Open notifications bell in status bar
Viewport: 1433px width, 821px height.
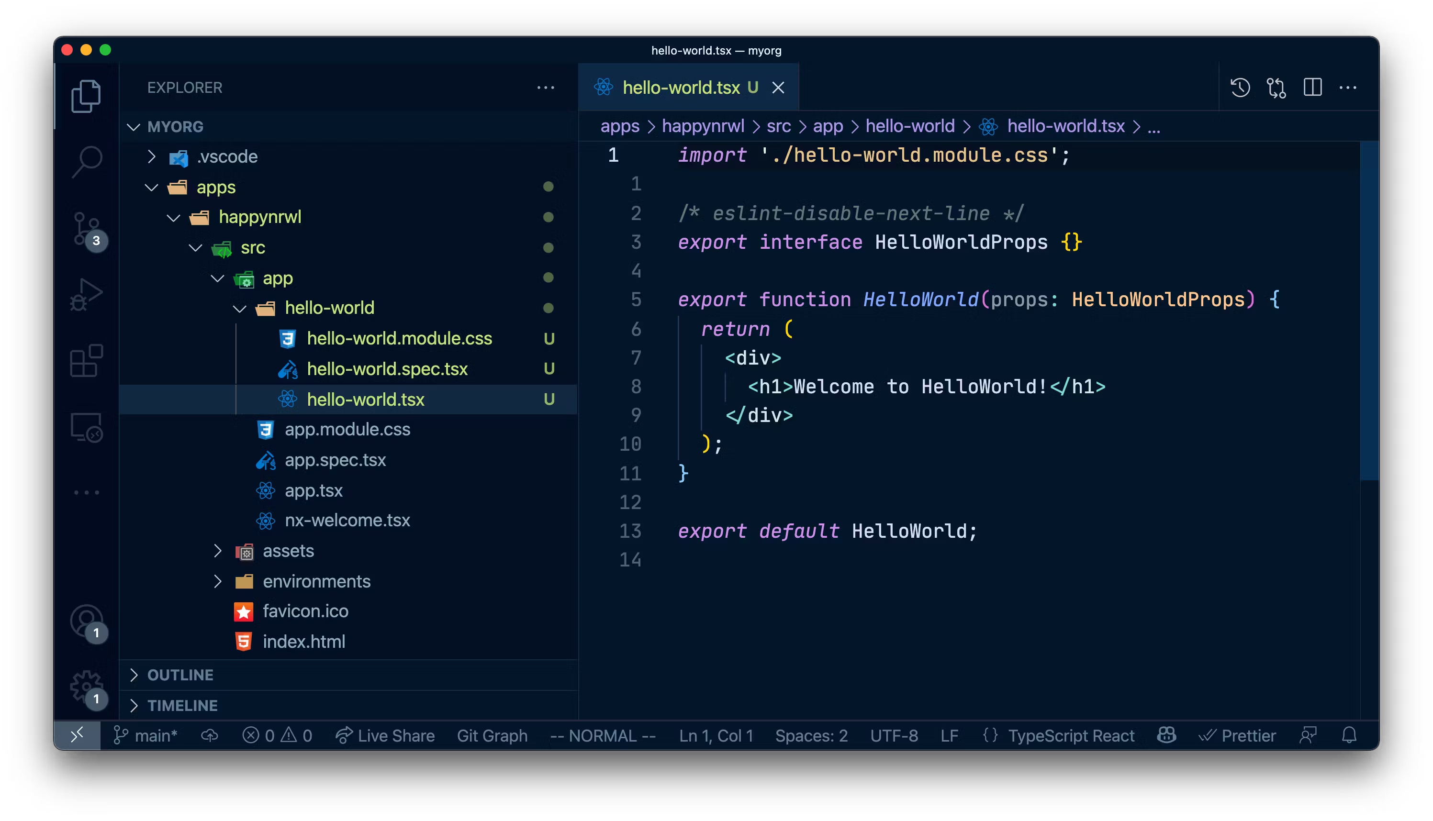tap(1349, 735)
